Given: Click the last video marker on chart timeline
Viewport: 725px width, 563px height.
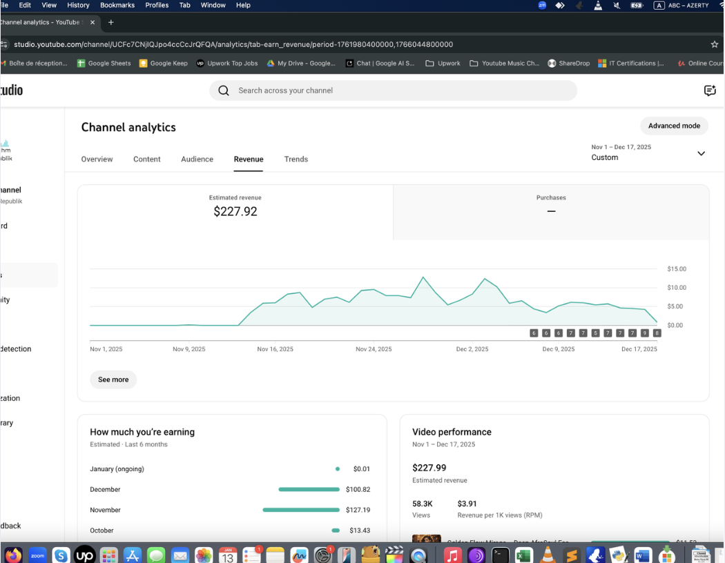Looking at the screenshot, I should (x=657, y=333).
